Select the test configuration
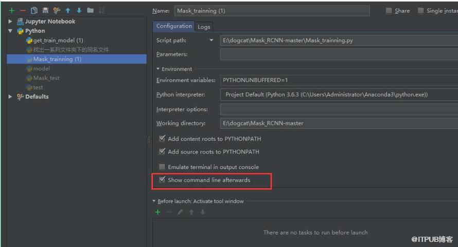Screen dimensions: 458x247 38,87
